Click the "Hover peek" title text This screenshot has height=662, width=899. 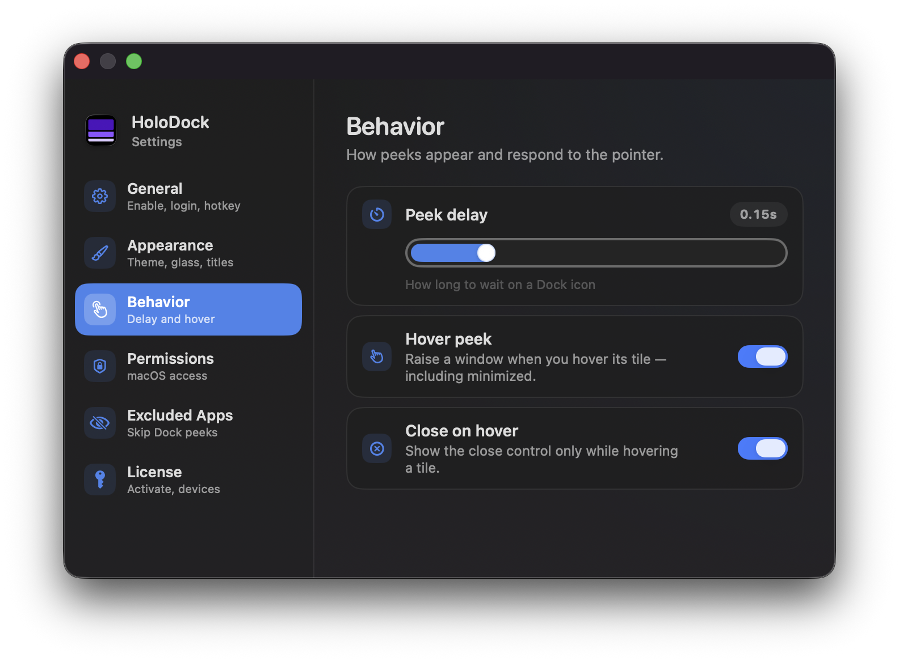click(448, 339)
